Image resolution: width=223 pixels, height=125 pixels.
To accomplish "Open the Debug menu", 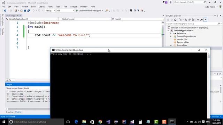I will 41,7.
